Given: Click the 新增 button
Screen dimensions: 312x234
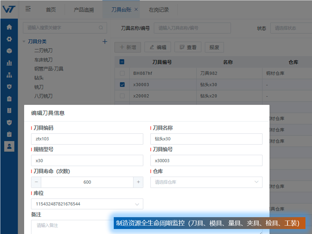Looking at the screenshot, I should click(x=128, y=47).
